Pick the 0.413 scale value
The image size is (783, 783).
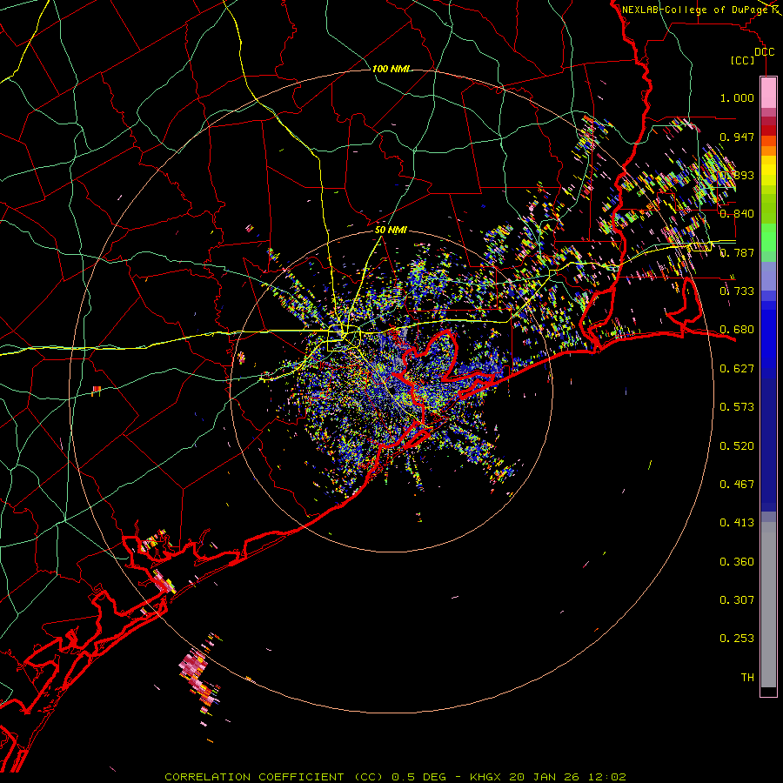(x=737, y=523)
